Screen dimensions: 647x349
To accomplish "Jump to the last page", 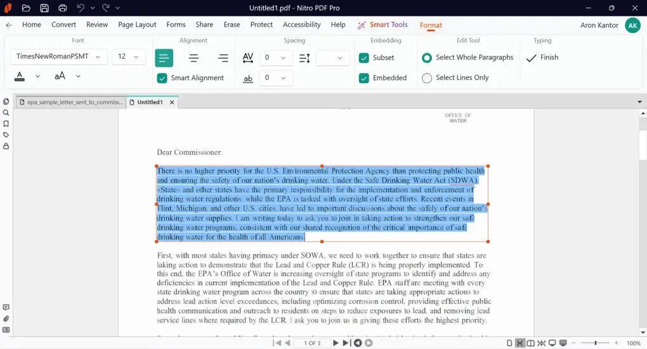I will point(346,343).
